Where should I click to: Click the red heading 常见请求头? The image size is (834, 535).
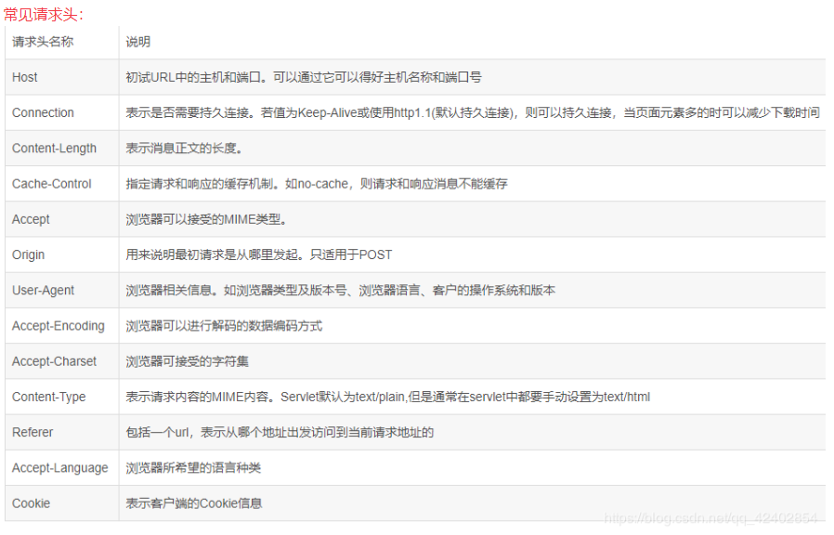(43, 14)
